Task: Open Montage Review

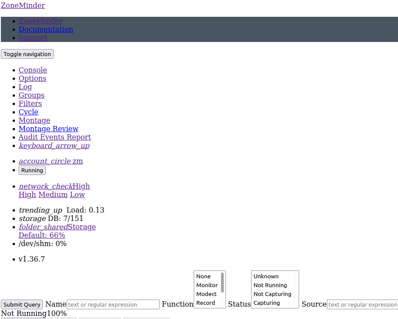Action: tap(49, 129)
